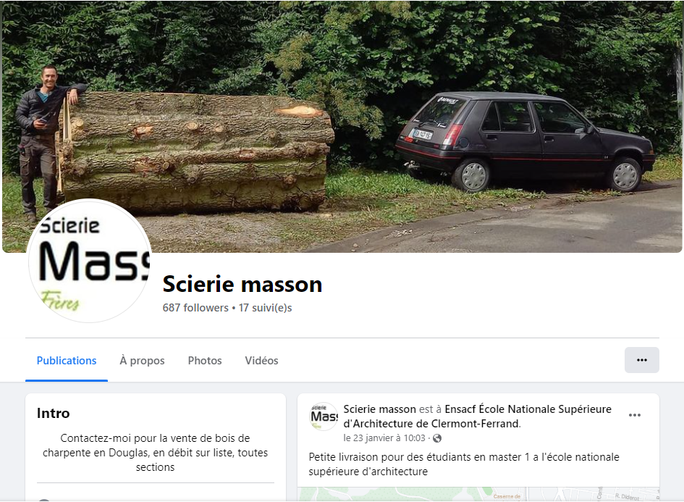This screenshot has height=502, width=684.
Task: Open the more options button beside Vidéos tab
Action: 641,360
